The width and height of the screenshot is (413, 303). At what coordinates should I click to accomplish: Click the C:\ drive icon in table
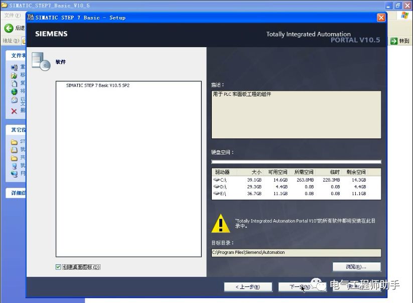click(x=216, y=180)
